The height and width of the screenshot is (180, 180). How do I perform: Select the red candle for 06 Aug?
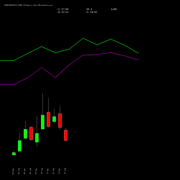[x=31, y=133]
